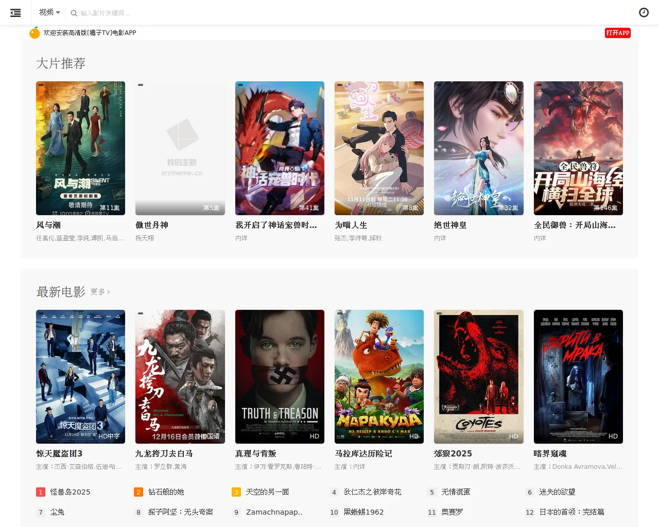Open ranked item 怪兽岛2025
Screen dimensions: 659x527
70,492
